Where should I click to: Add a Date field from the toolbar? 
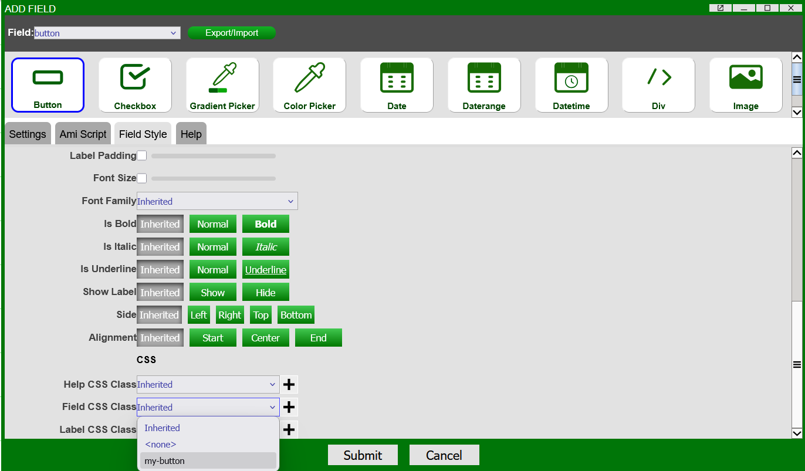coord(397,84)
